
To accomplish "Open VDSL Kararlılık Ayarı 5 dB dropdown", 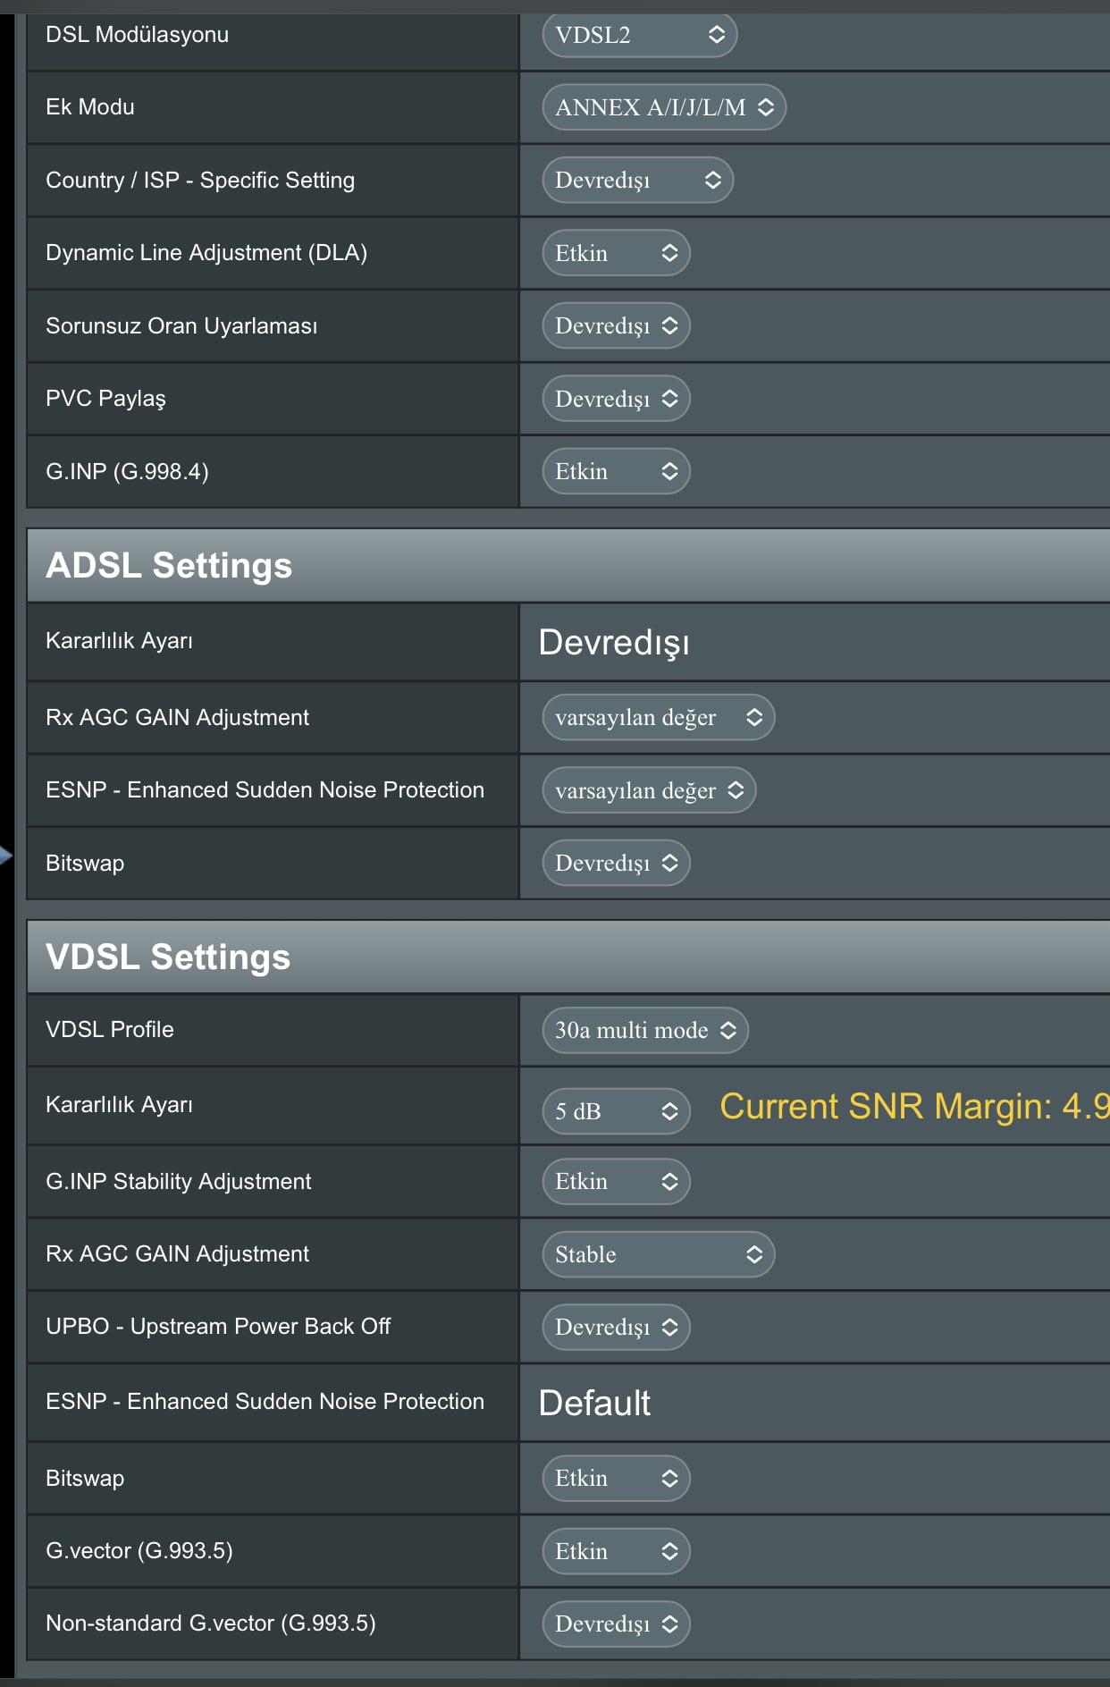I will [616, 1111].
